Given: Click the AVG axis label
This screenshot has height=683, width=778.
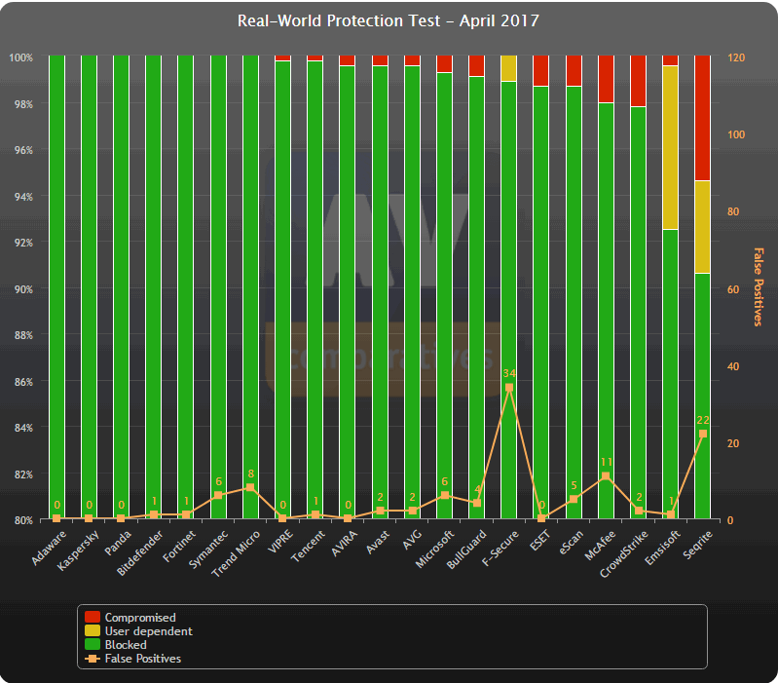Looking at the screenshot, I should click(412, 540).
